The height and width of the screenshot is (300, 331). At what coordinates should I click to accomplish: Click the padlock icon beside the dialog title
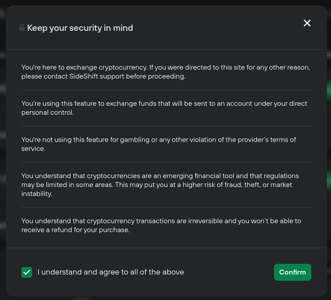click(22, 28)
